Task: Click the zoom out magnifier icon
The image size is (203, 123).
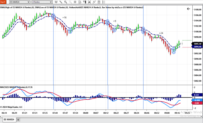Action: (x=70, y=2)
